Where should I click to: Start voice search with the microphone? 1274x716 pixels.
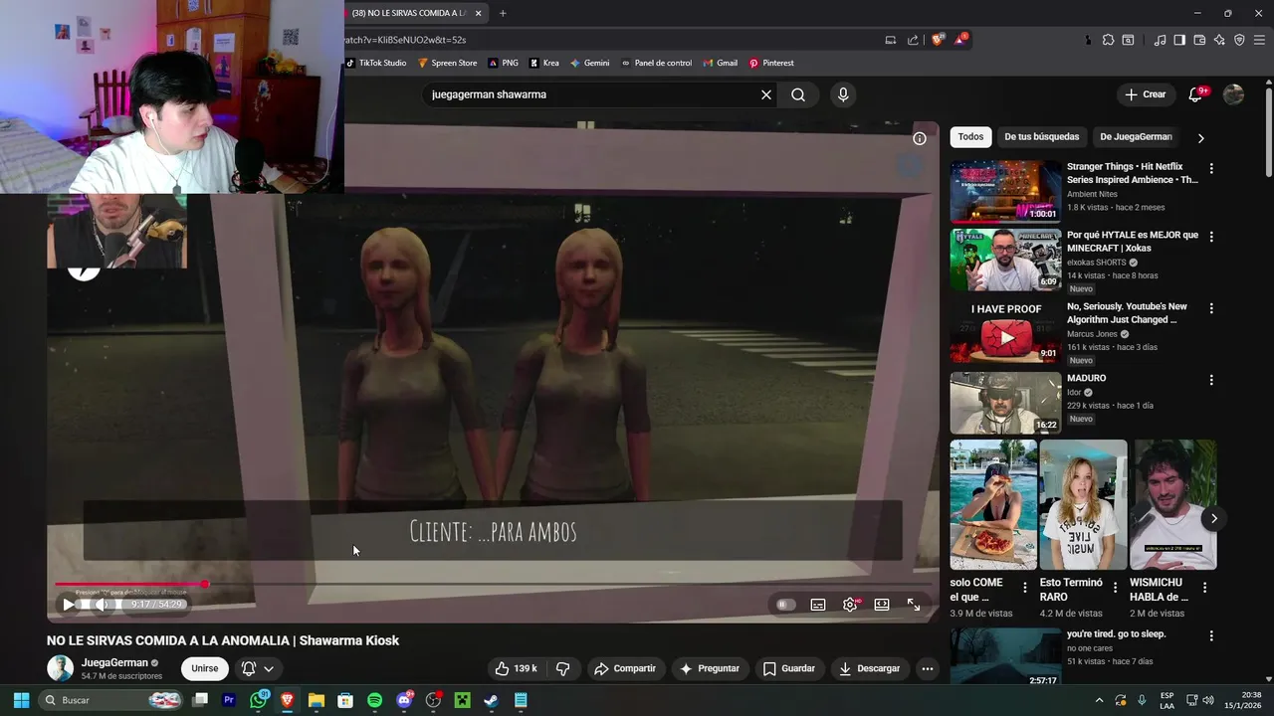point(843,94)
